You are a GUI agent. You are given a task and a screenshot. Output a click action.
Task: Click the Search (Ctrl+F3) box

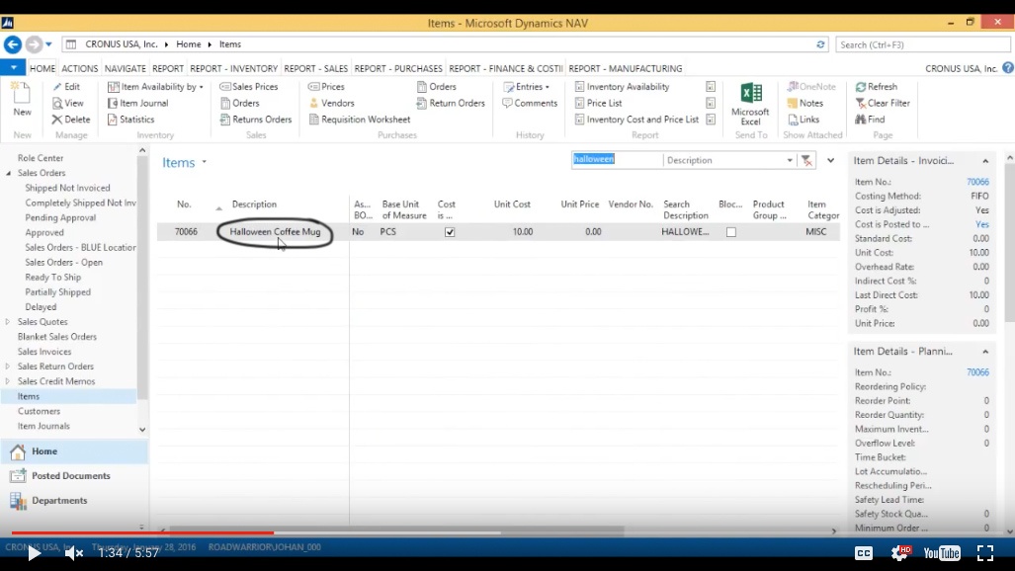pos(922,44)
